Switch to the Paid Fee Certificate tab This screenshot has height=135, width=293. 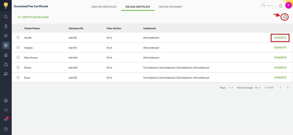104,7
